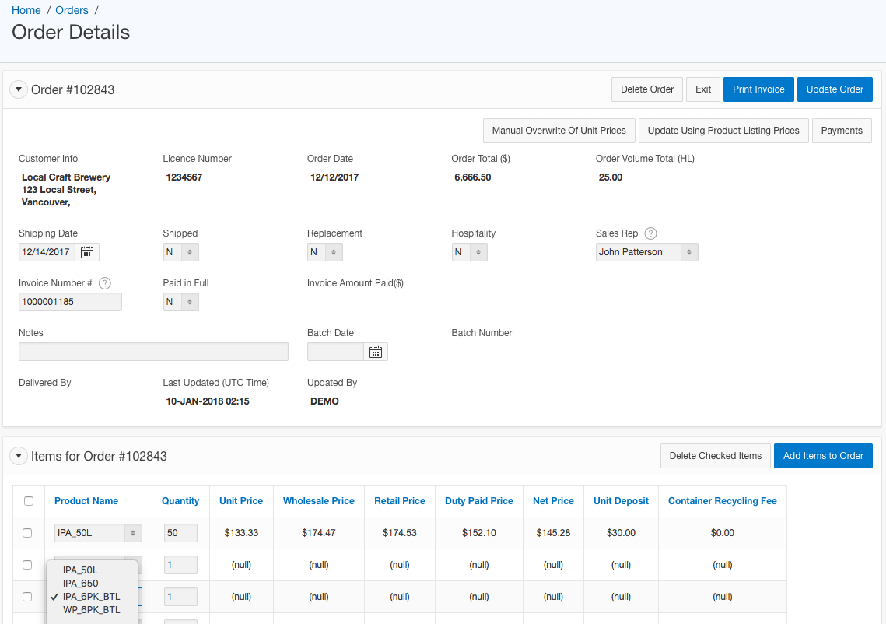Open the Sales Rep dropdown
The image size is (886, 624).
pos(646,252)
